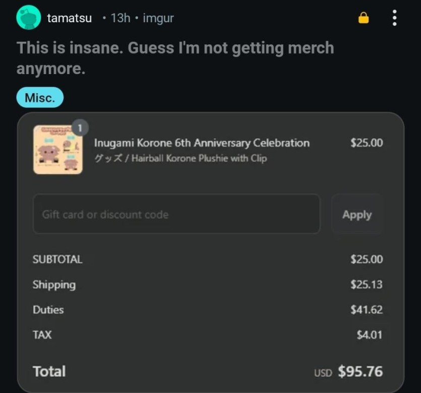
Task: Click the Duties amount $41.62
Action: [x=367, y=309]
